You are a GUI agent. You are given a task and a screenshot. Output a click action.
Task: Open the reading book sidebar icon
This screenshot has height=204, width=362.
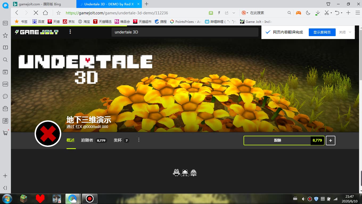point(5,48)
